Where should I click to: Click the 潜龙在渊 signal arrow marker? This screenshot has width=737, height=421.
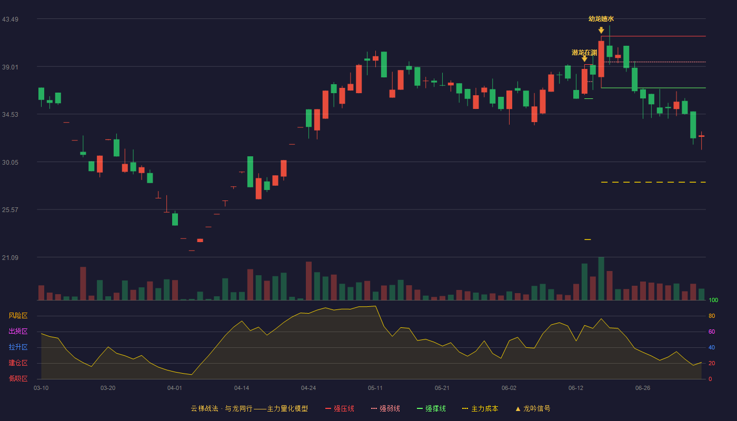pyautogui.click(x=584, y=59)
